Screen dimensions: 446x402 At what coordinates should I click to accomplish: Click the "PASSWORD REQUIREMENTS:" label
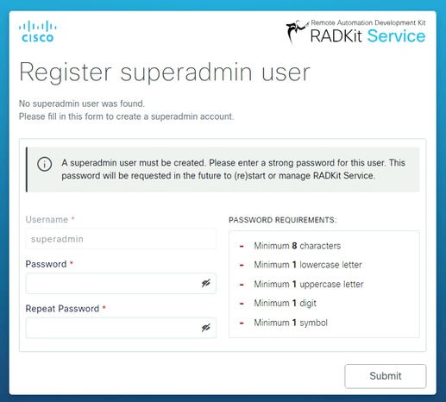pyautogui.click(x=283, y=220)
